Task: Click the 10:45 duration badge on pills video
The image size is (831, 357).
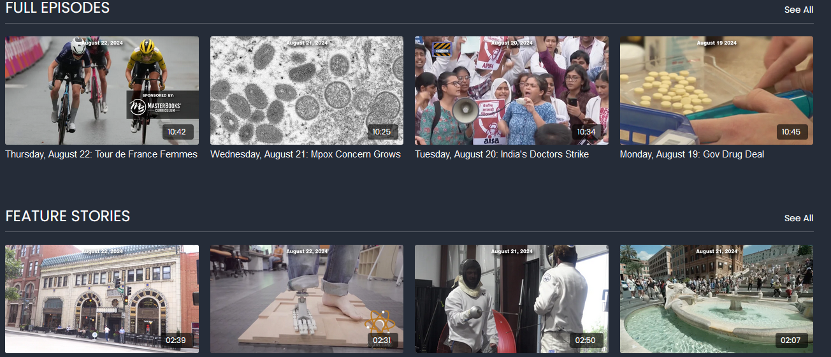Action: [x=791, y=132]
